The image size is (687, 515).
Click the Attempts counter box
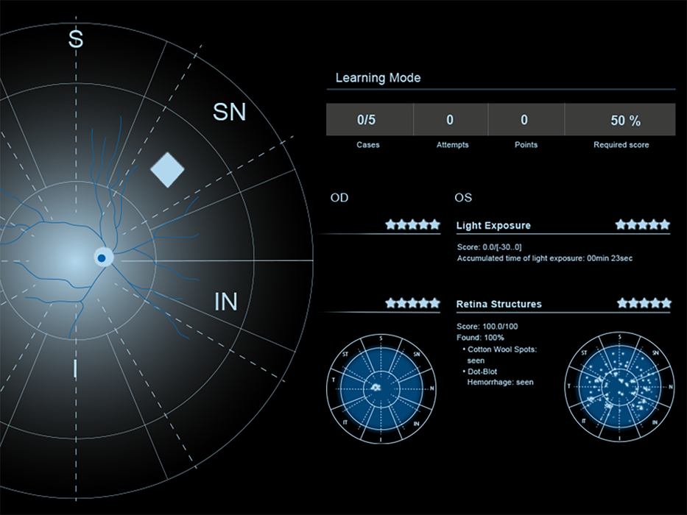coord(451,120)
